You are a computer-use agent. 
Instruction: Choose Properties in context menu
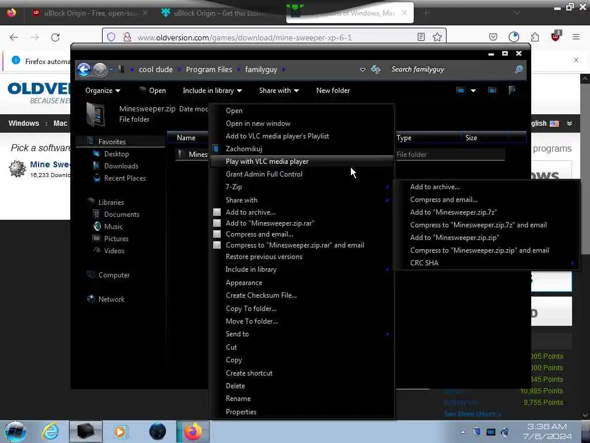pyautogui.click(x=302, y=412)
